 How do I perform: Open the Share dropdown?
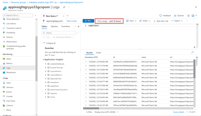coord(145,21)
